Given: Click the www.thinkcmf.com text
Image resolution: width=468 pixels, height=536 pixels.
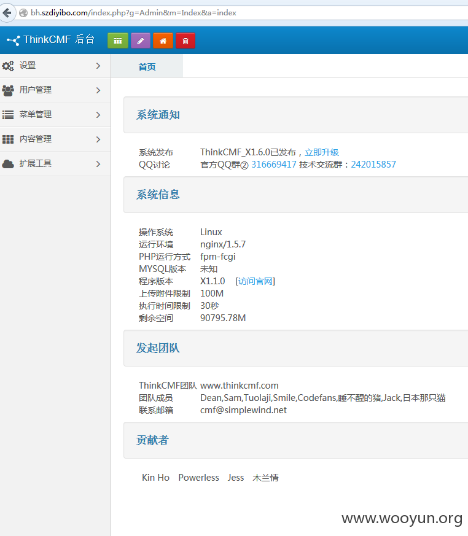Looking at the screenshot, I should 240,386.
